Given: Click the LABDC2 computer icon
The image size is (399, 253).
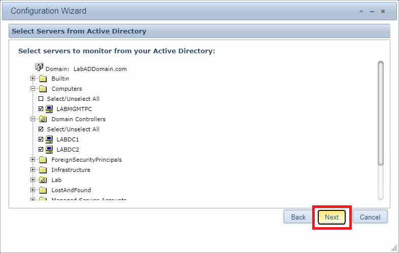Looking at the screenshot, I should point(49,150).
